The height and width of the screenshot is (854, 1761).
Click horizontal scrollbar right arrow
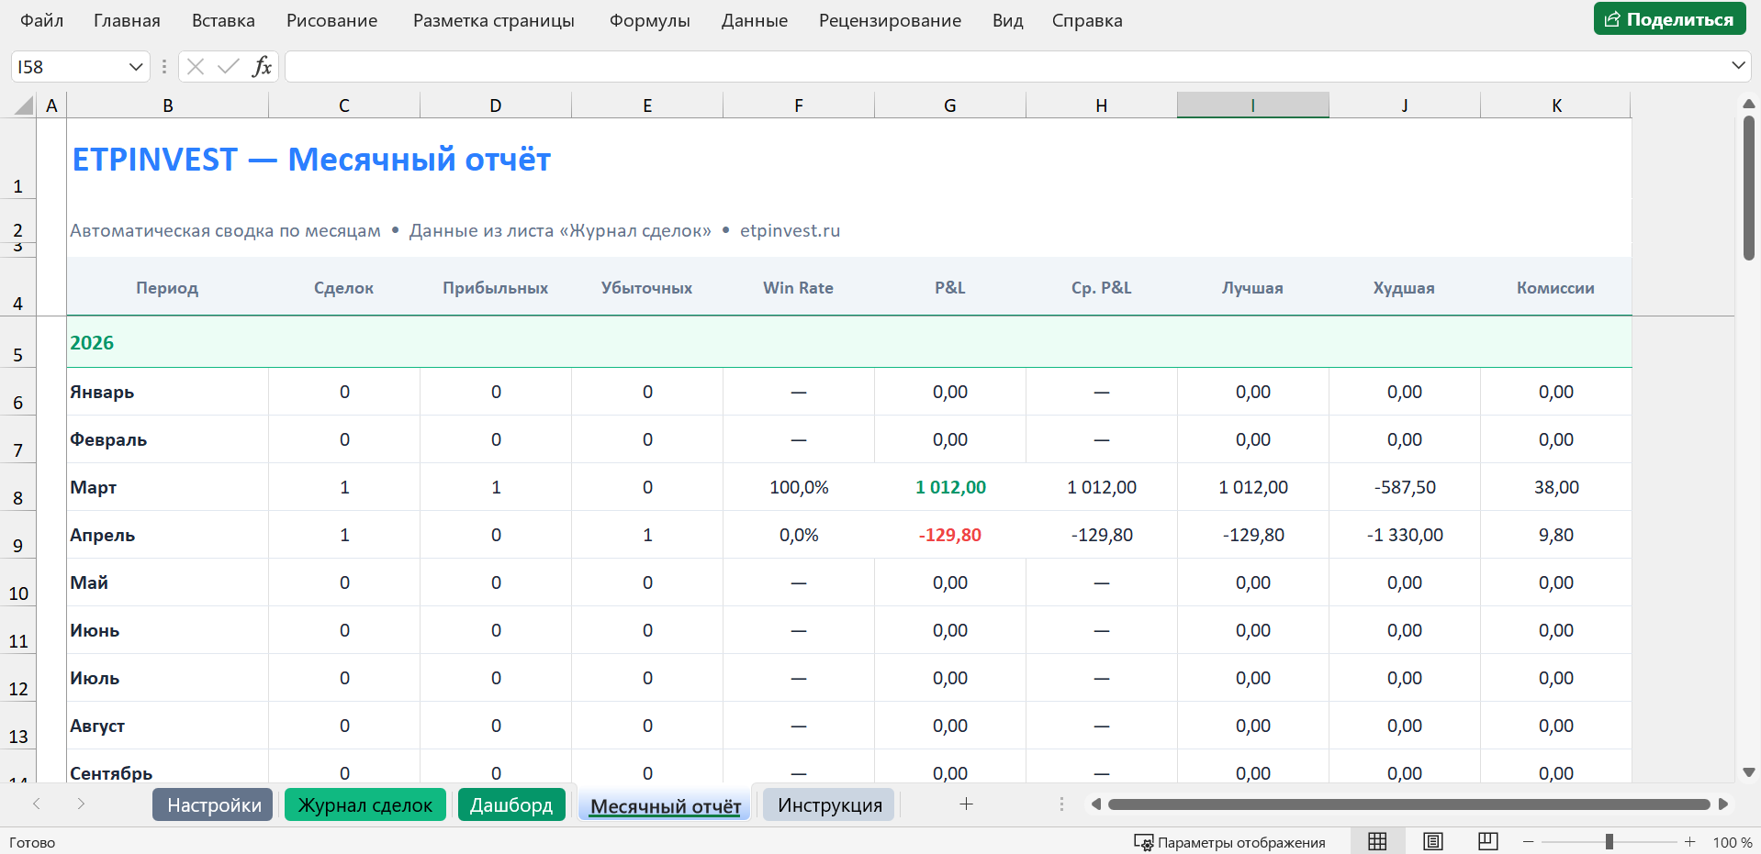pyautogui.click(x=1723, y=804)
